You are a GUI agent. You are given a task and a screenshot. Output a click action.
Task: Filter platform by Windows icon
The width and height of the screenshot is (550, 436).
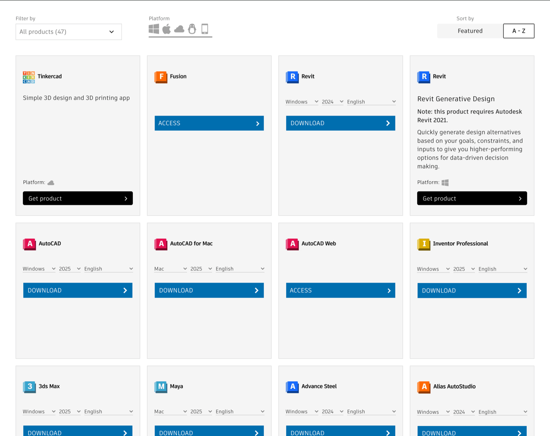coord(154,29)
